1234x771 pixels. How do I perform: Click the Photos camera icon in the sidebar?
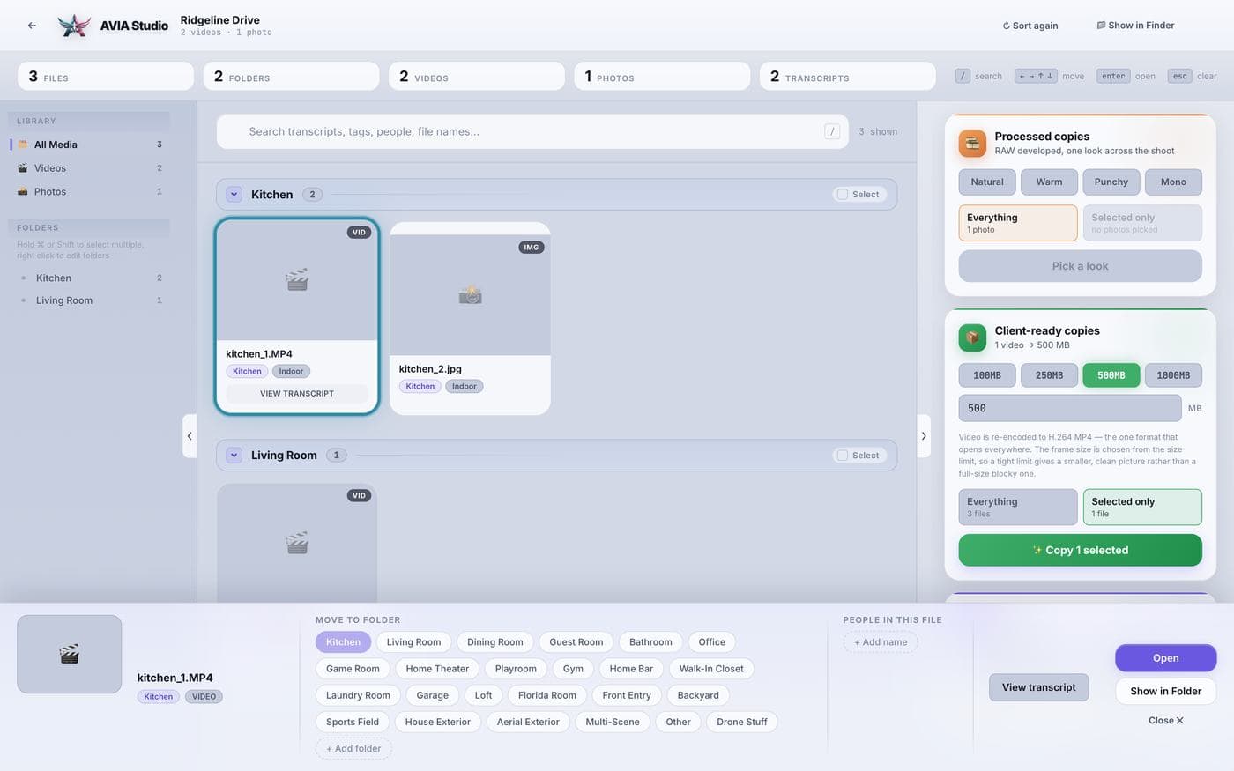coord(23,192)
